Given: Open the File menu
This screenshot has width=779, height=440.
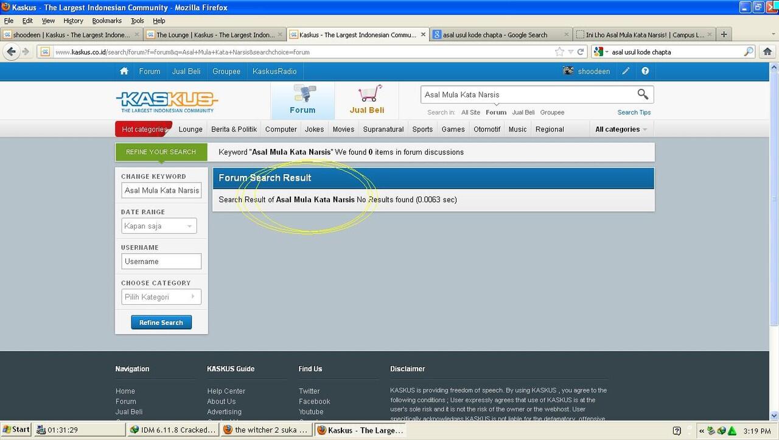Looking at the screenshot, I should coord(9,21).
